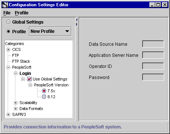
Task: Collapse left pane using splitter left arrow
Action: pyautogui.click(x=77, y=20)
